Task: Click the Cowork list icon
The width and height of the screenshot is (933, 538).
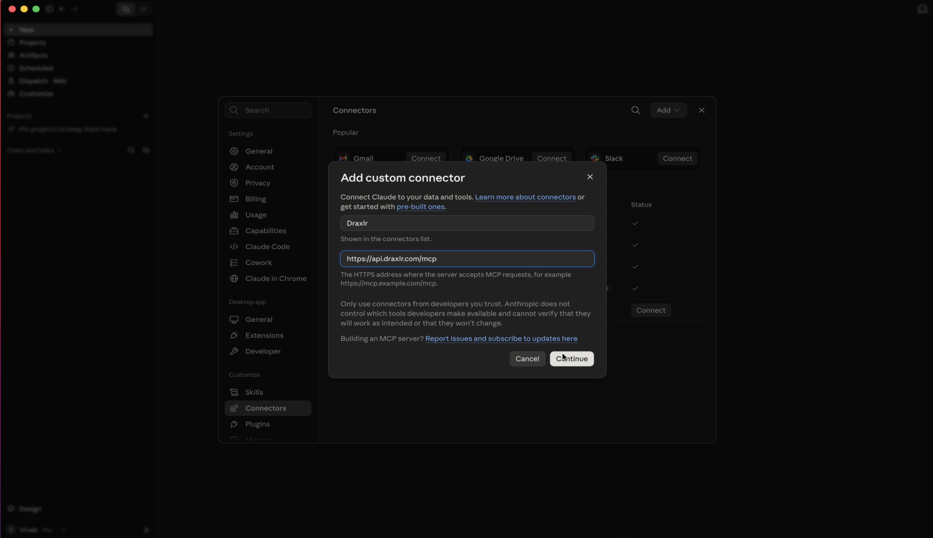Action: [x=234, y=262]
